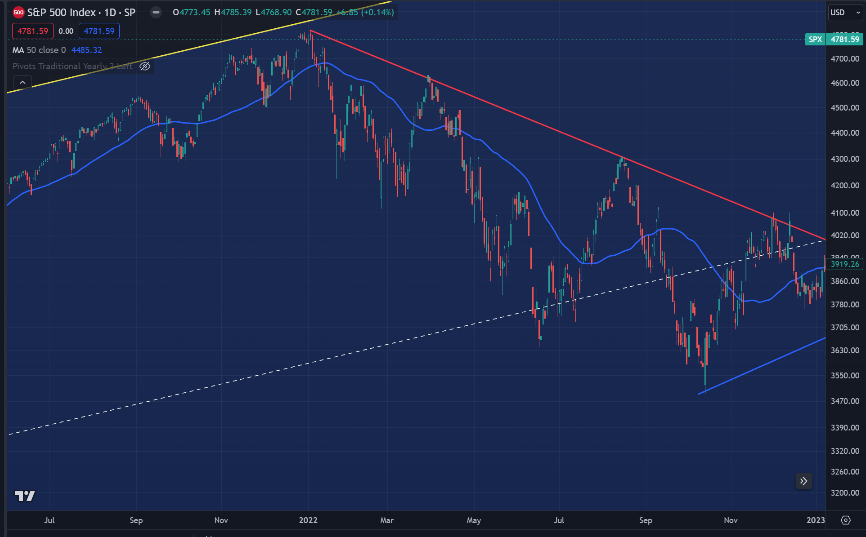
Task: Click the May label on time axis
Action: 474,520
